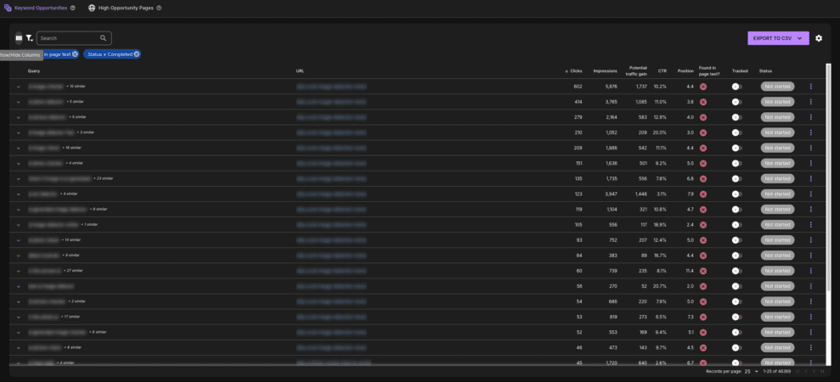The image size is (840, 382).
Task: Expand the first query row with 12 similar
Action: point(18,87)
